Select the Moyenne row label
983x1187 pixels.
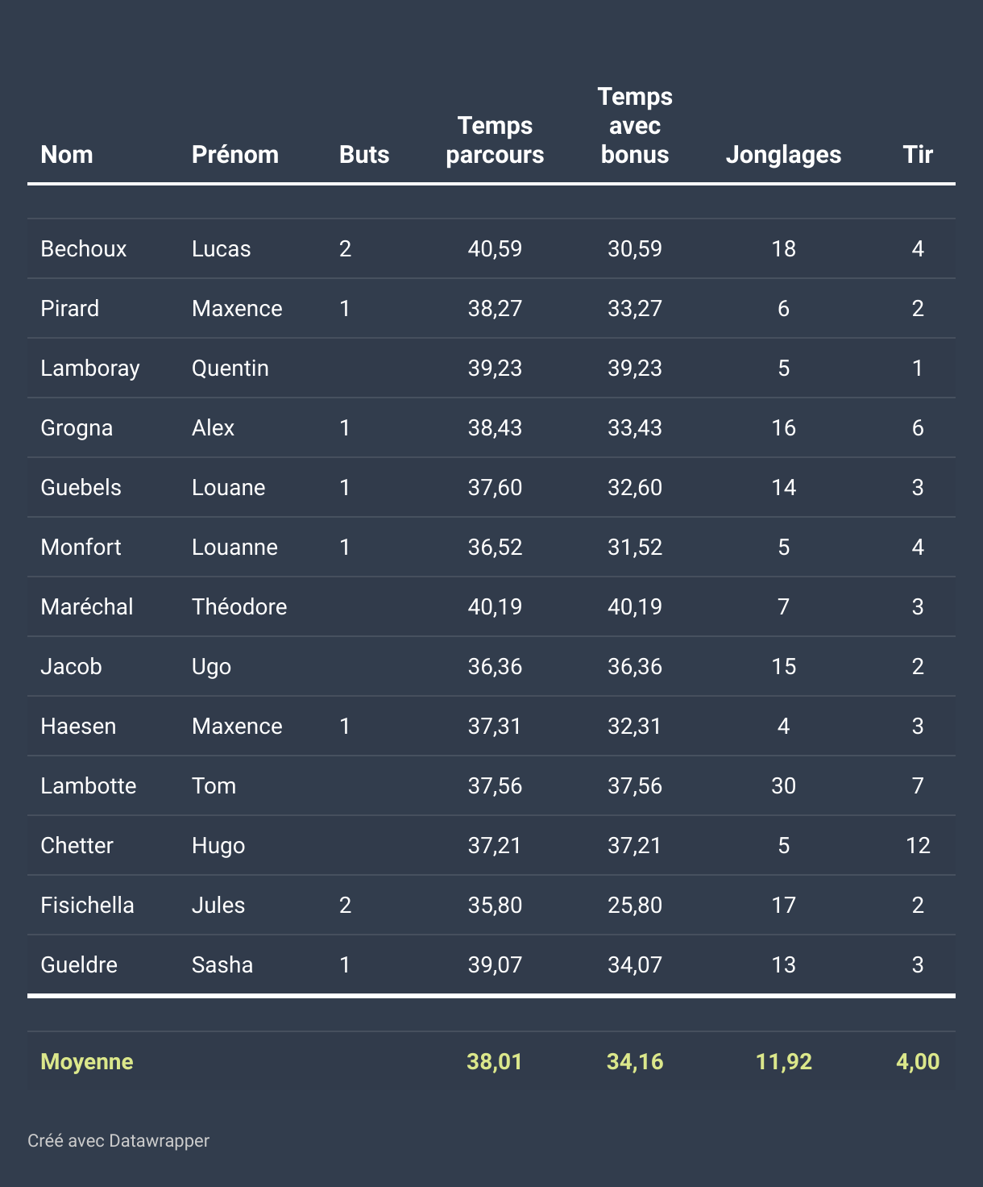[87, 1061]
